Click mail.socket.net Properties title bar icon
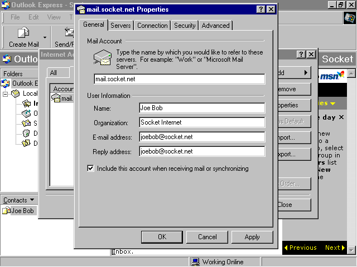 click(x=81, y=9)
